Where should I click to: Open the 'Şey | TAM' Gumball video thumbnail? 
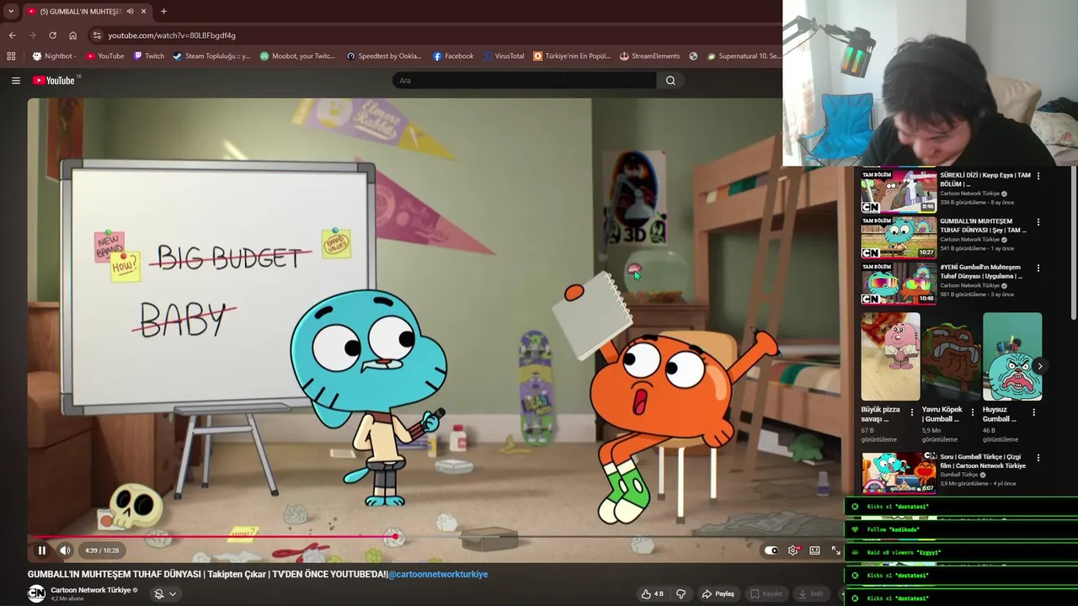tap(899, 237)
